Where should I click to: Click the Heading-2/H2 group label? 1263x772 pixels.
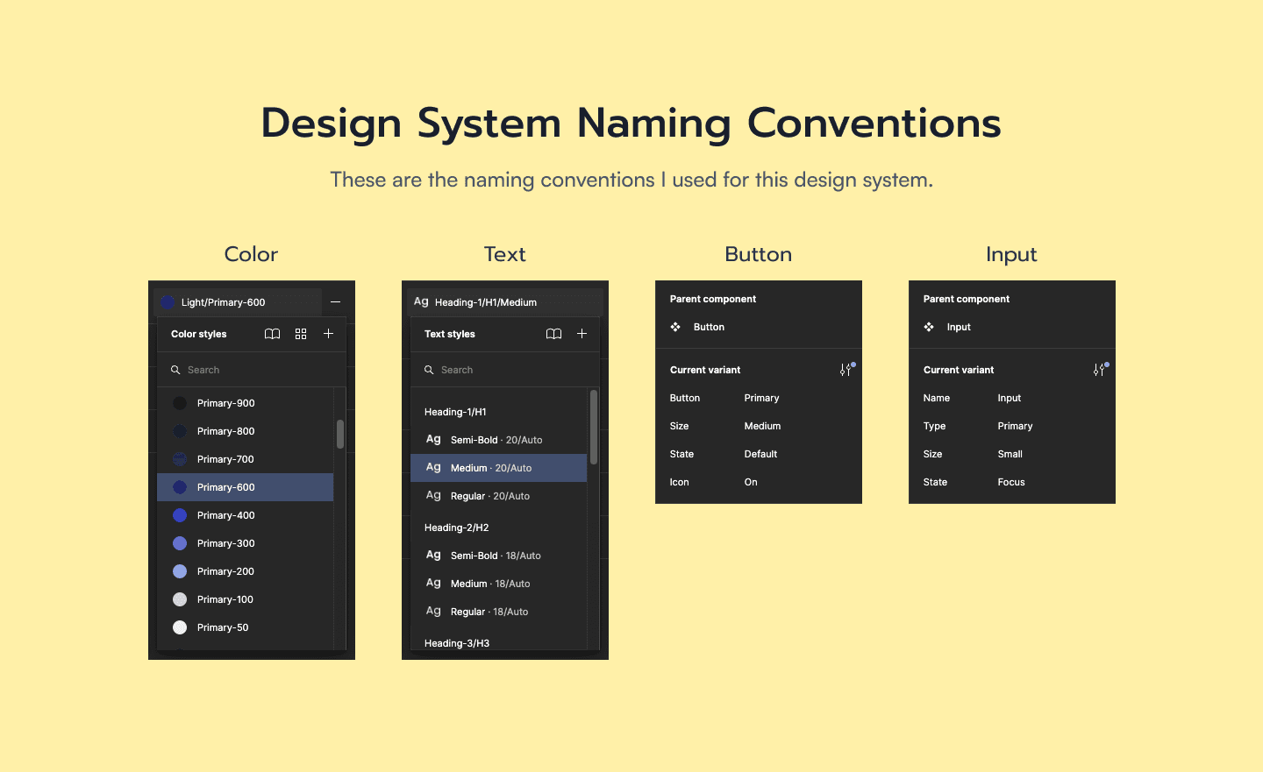pos(457,528)
